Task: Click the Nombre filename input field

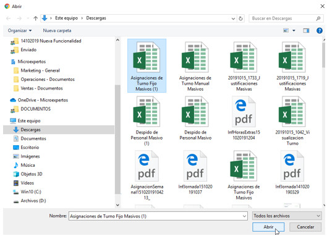Action: (155, 216)
